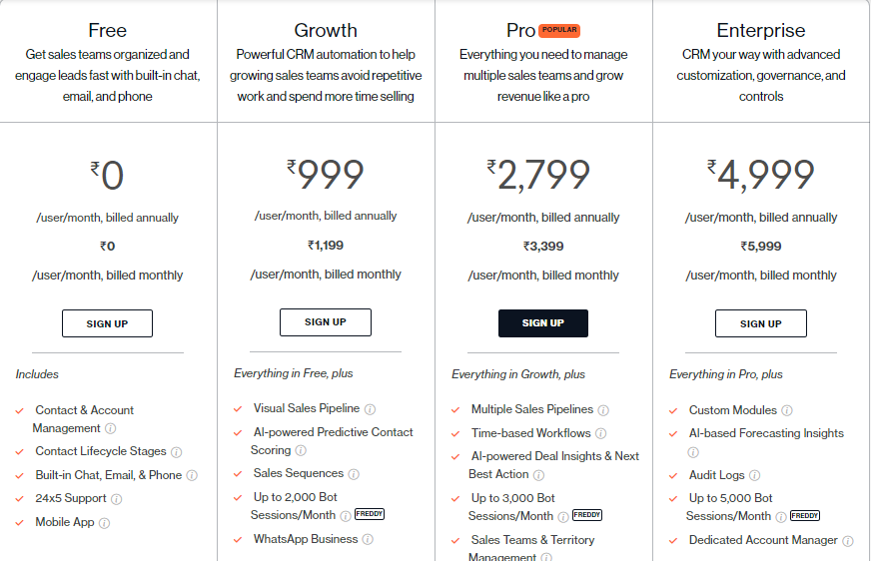The width and height of the screenshot is (871, 561).
Task: Open the info icon next to Audit Logs
Action: pos(754,475)
